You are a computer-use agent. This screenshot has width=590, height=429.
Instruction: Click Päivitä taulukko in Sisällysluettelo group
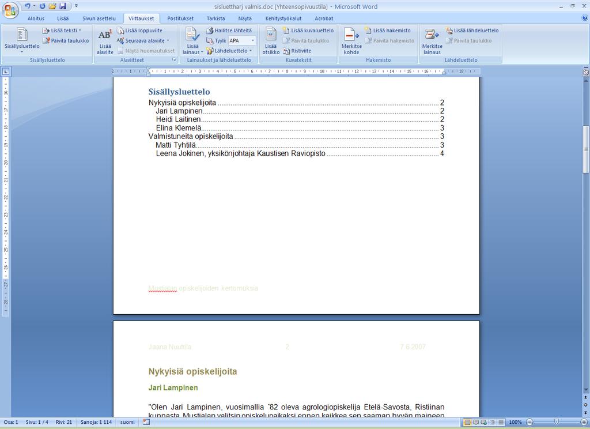(x=66, y=41)
